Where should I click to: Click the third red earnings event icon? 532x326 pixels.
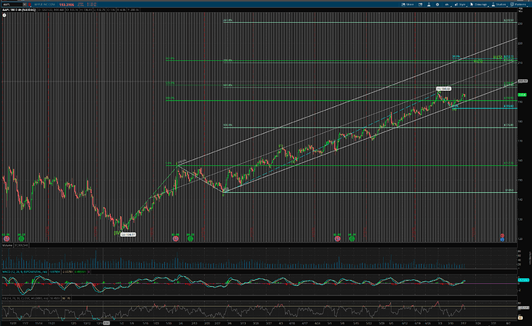[337, 238]
